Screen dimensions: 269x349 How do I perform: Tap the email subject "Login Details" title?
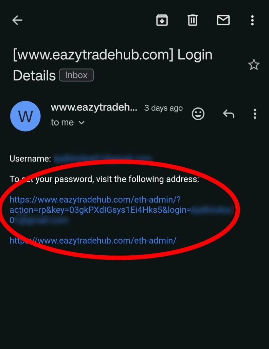[113, 65]
